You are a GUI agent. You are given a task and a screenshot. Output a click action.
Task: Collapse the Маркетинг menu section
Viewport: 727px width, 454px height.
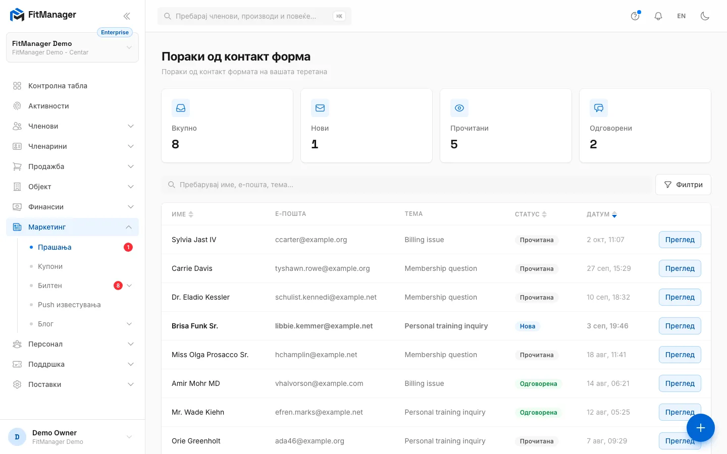click(72, 227)
